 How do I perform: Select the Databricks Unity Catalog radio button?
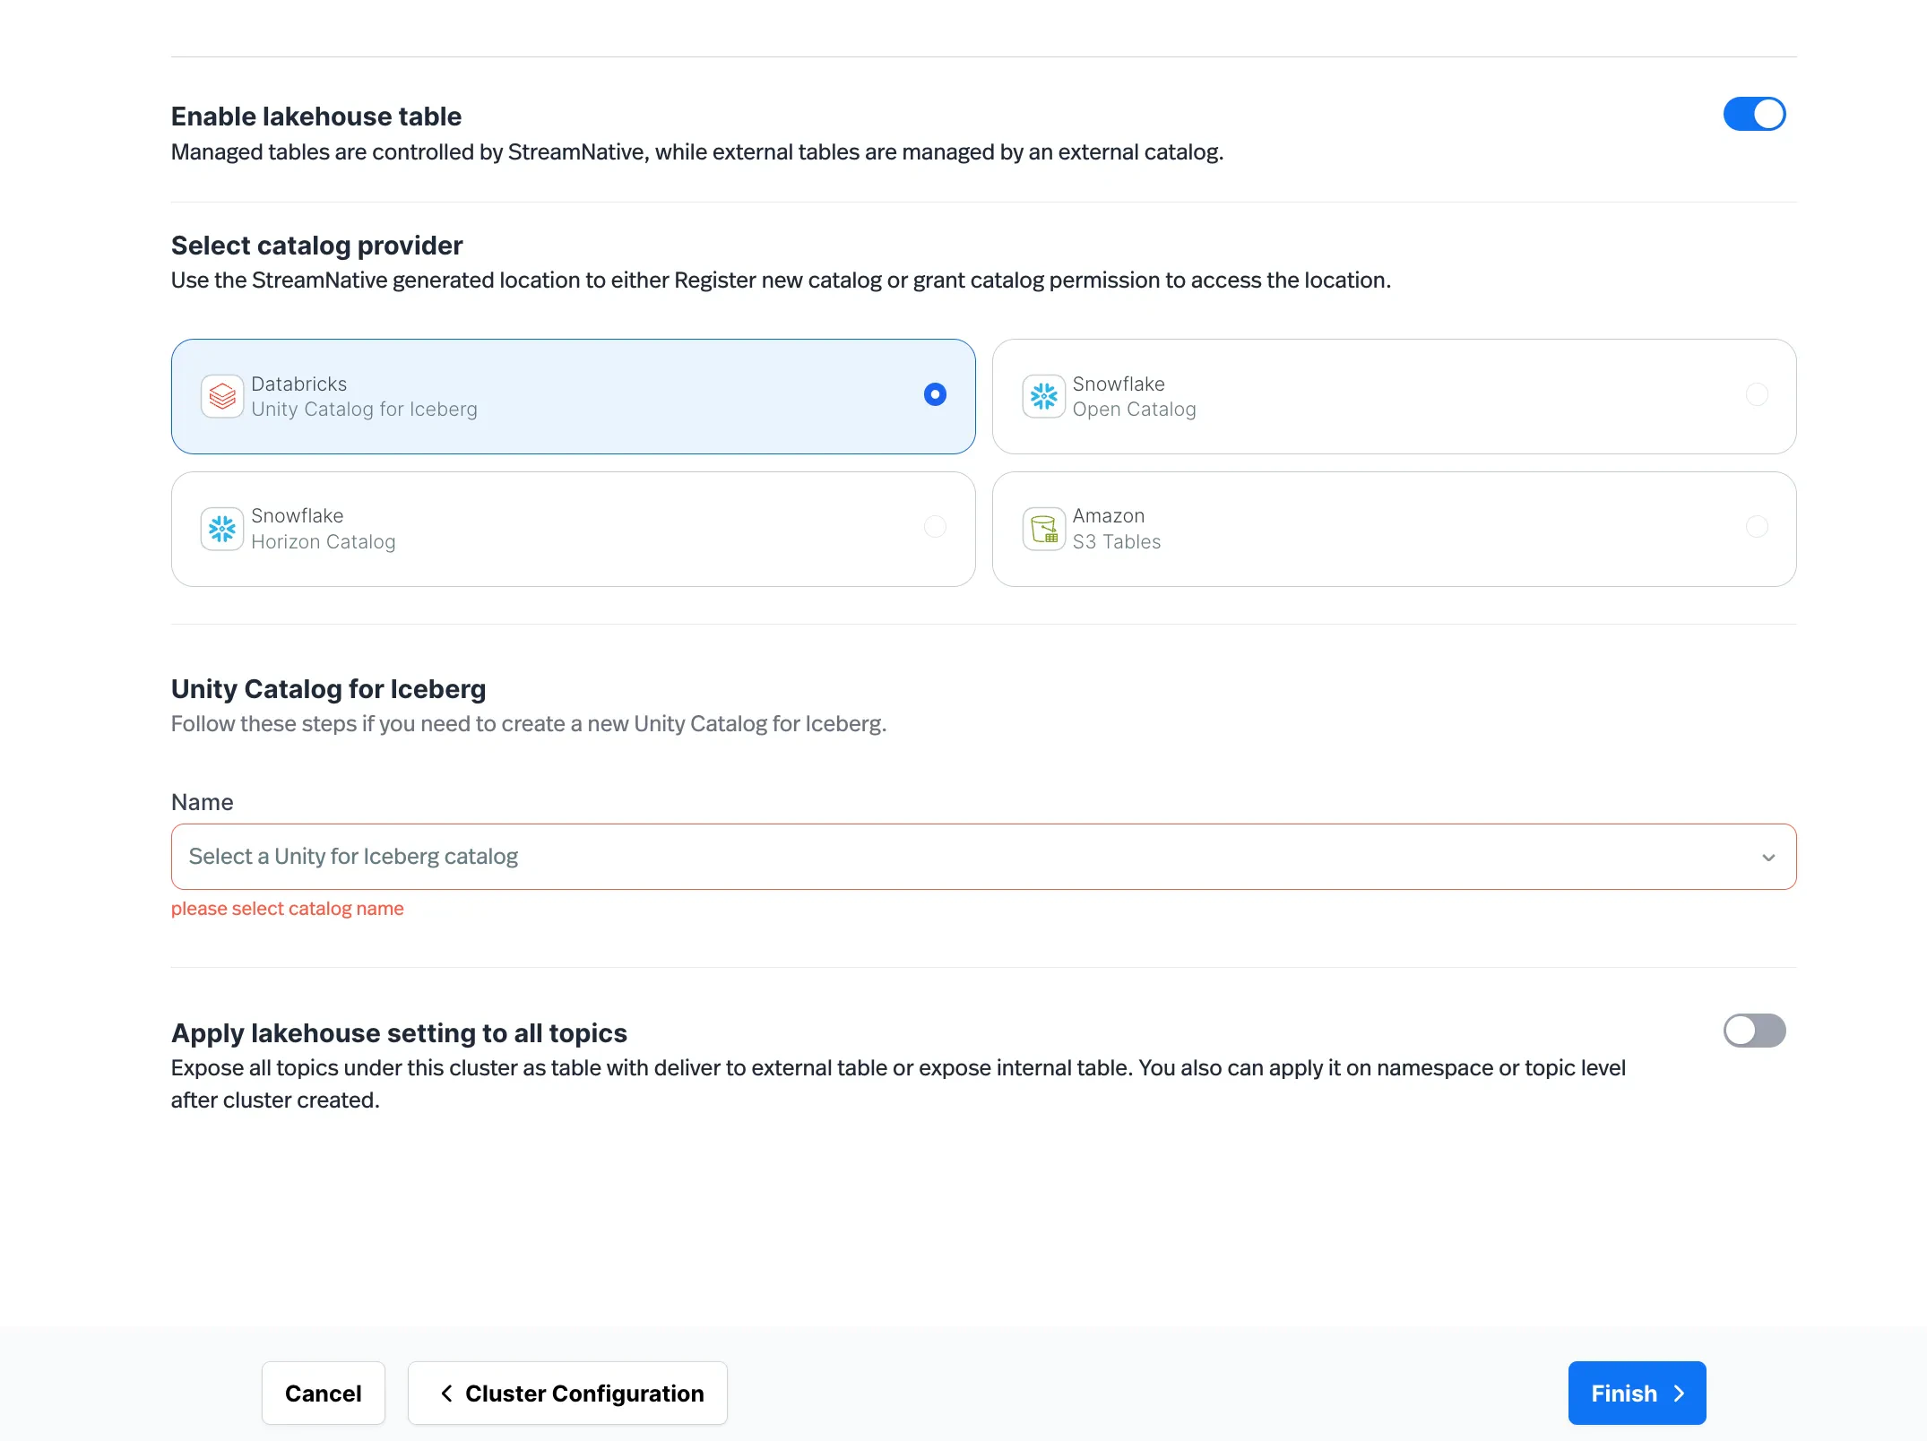(x=935, y=394)
